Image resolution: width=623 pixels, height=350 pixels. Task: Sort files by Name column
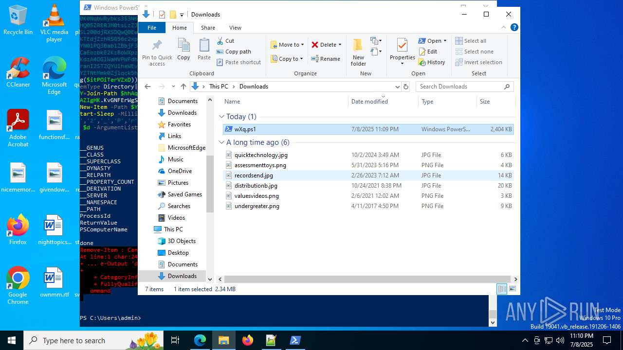point(285,102)
